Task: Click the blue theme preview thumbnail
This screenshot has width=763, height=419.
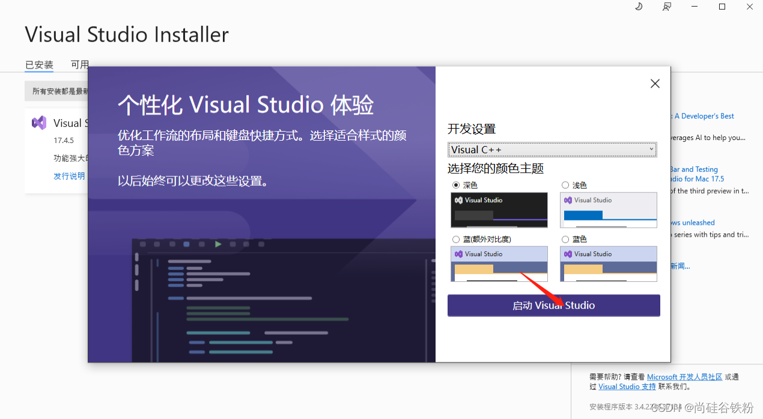Action: (x=608, y=264)
